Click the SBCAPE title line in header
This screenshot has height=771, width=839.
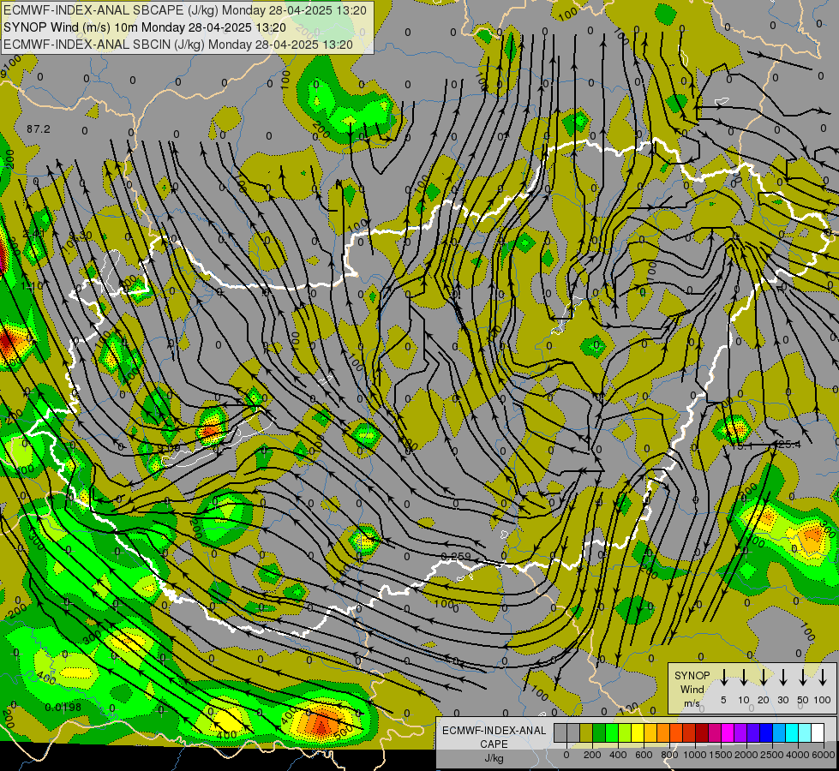[184, 10]
